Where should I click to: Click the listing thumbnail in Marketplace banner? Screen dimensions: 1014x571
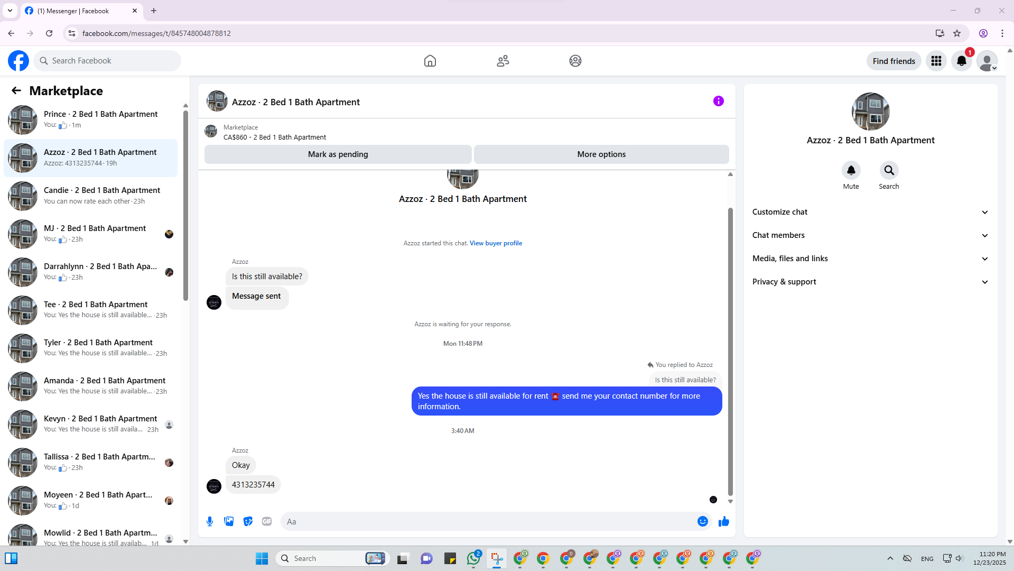211,131
